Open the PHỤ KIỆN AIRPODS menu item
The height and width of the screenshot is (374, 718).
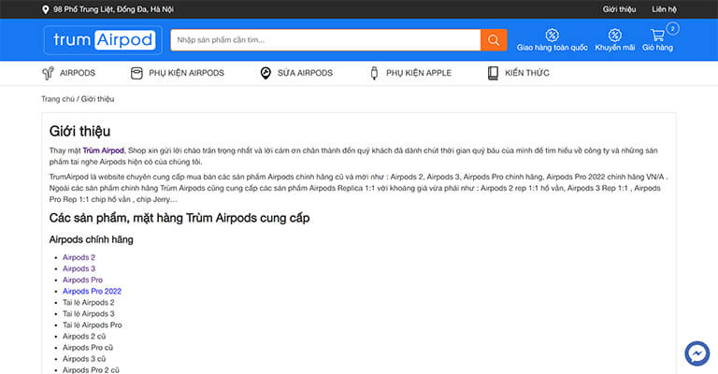[186, 73]
